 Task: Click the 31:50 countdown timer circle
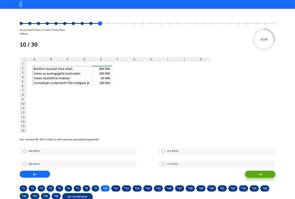(264, 39)
